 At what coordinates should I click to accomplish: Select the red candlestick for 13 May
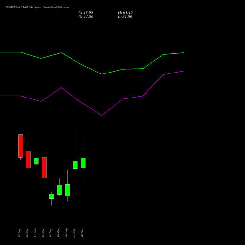point(28,159)
